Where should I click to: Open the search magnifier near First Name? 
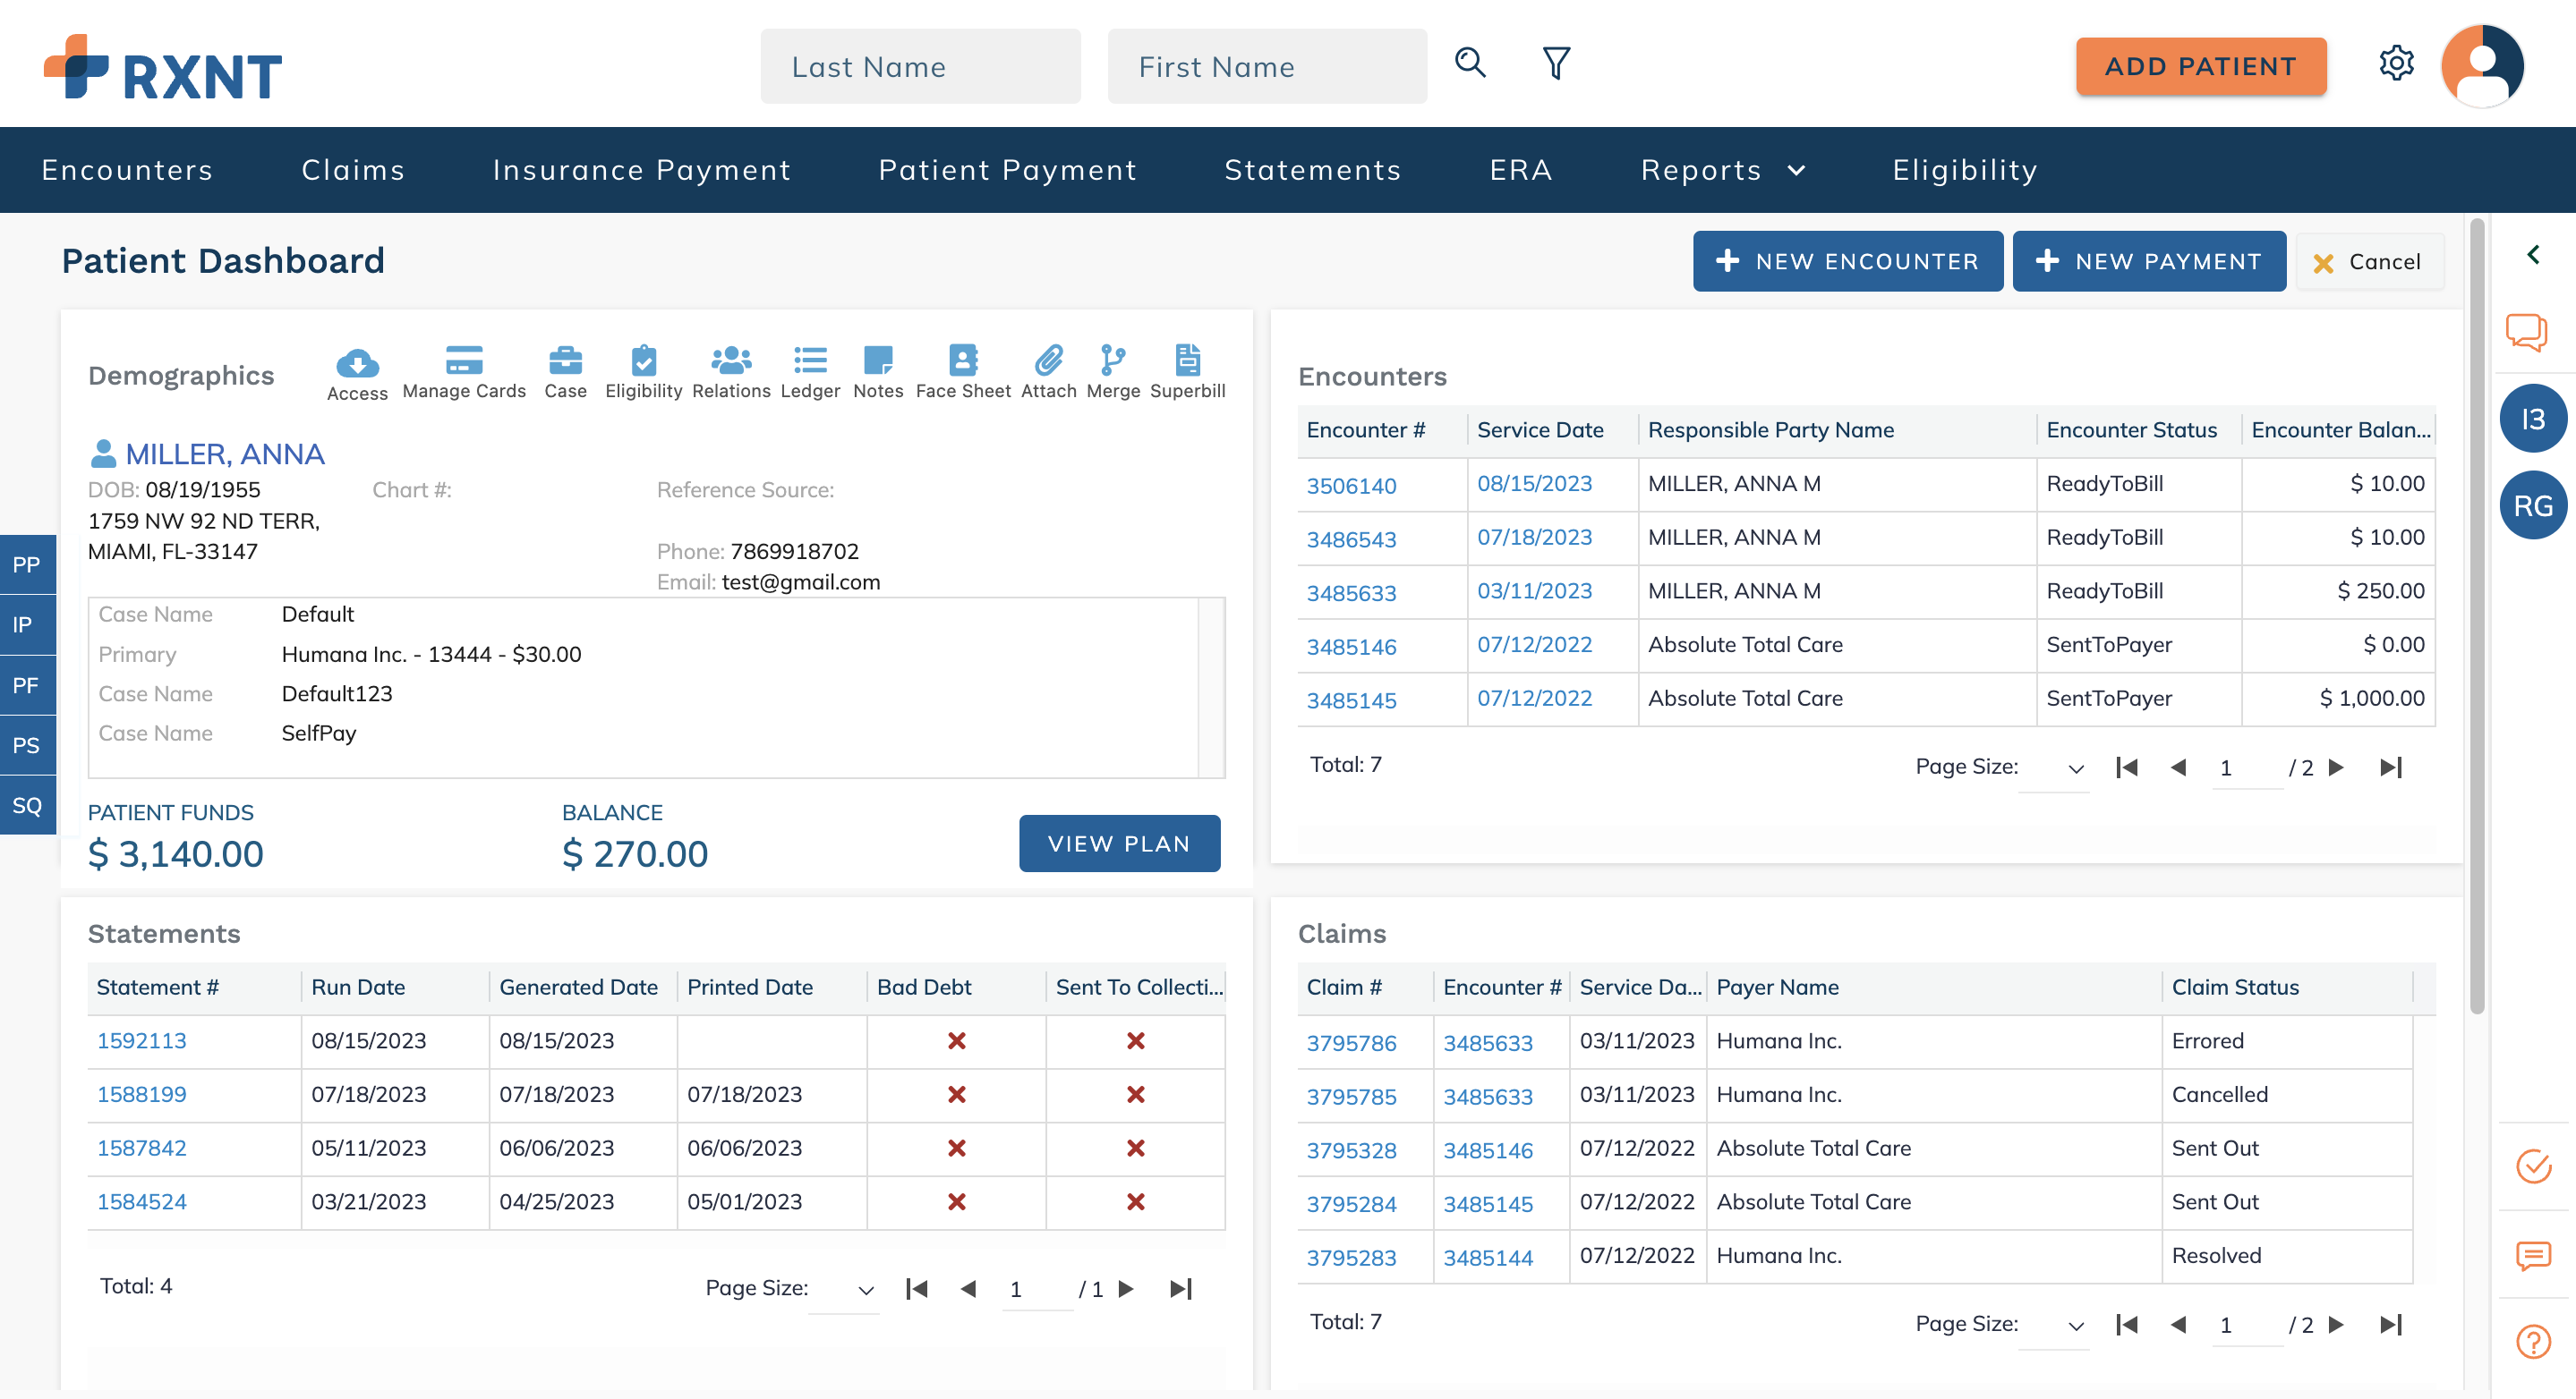point(1470,63)
